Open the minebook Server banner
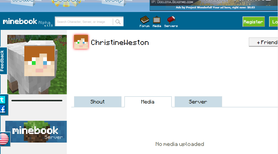The height and width of the screenshot is (154, 278). pos(36,132)
